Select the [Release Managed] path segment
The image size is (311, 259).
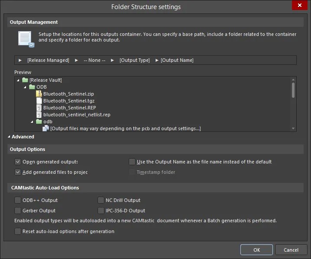tap(48, 60)
